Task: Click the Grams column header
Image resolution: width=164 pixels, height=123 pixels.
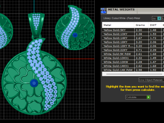Action: [x=141, y=25]
